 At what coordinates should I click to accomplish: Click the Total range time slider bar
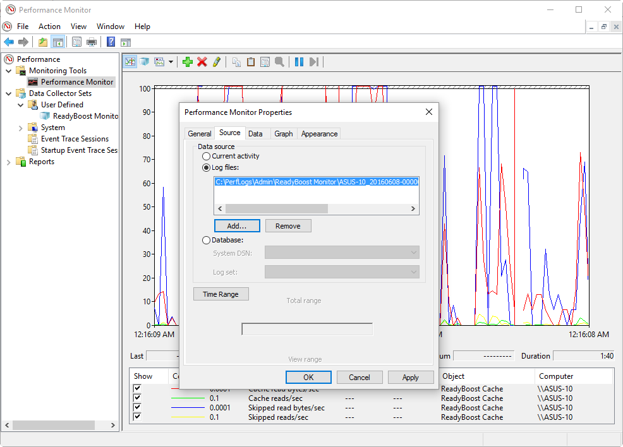pyautogui.click(x=307, y=329)
